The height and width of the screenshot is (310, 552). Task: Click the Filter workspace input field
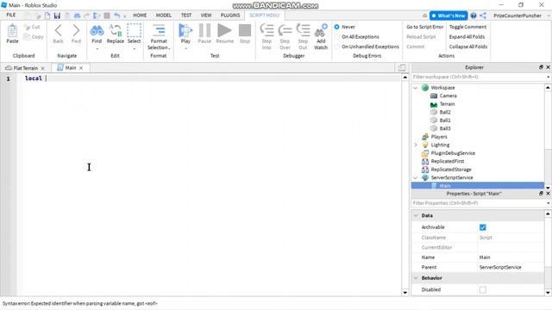[478, 77]
